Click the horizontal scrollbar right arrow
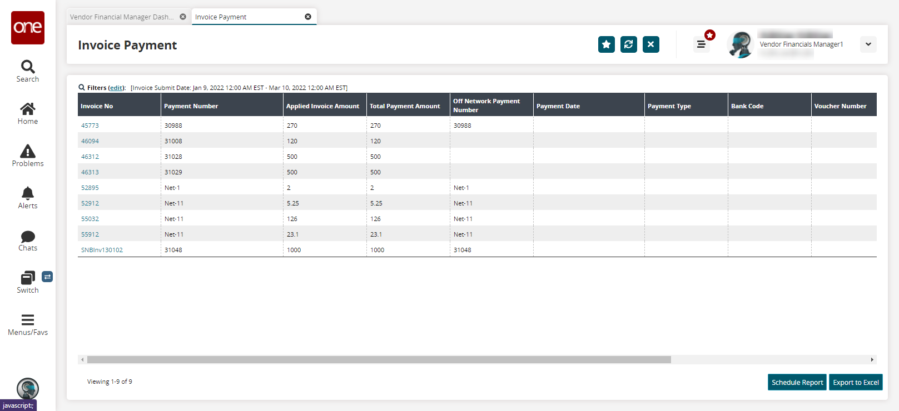 click(x=872, y=360)
